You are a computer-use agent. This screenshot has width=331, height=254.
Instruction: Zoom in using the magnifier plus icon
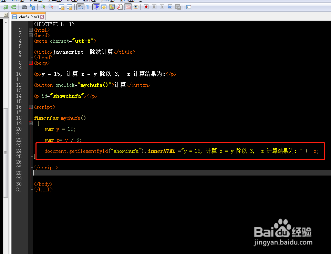(x=43, y=7)
